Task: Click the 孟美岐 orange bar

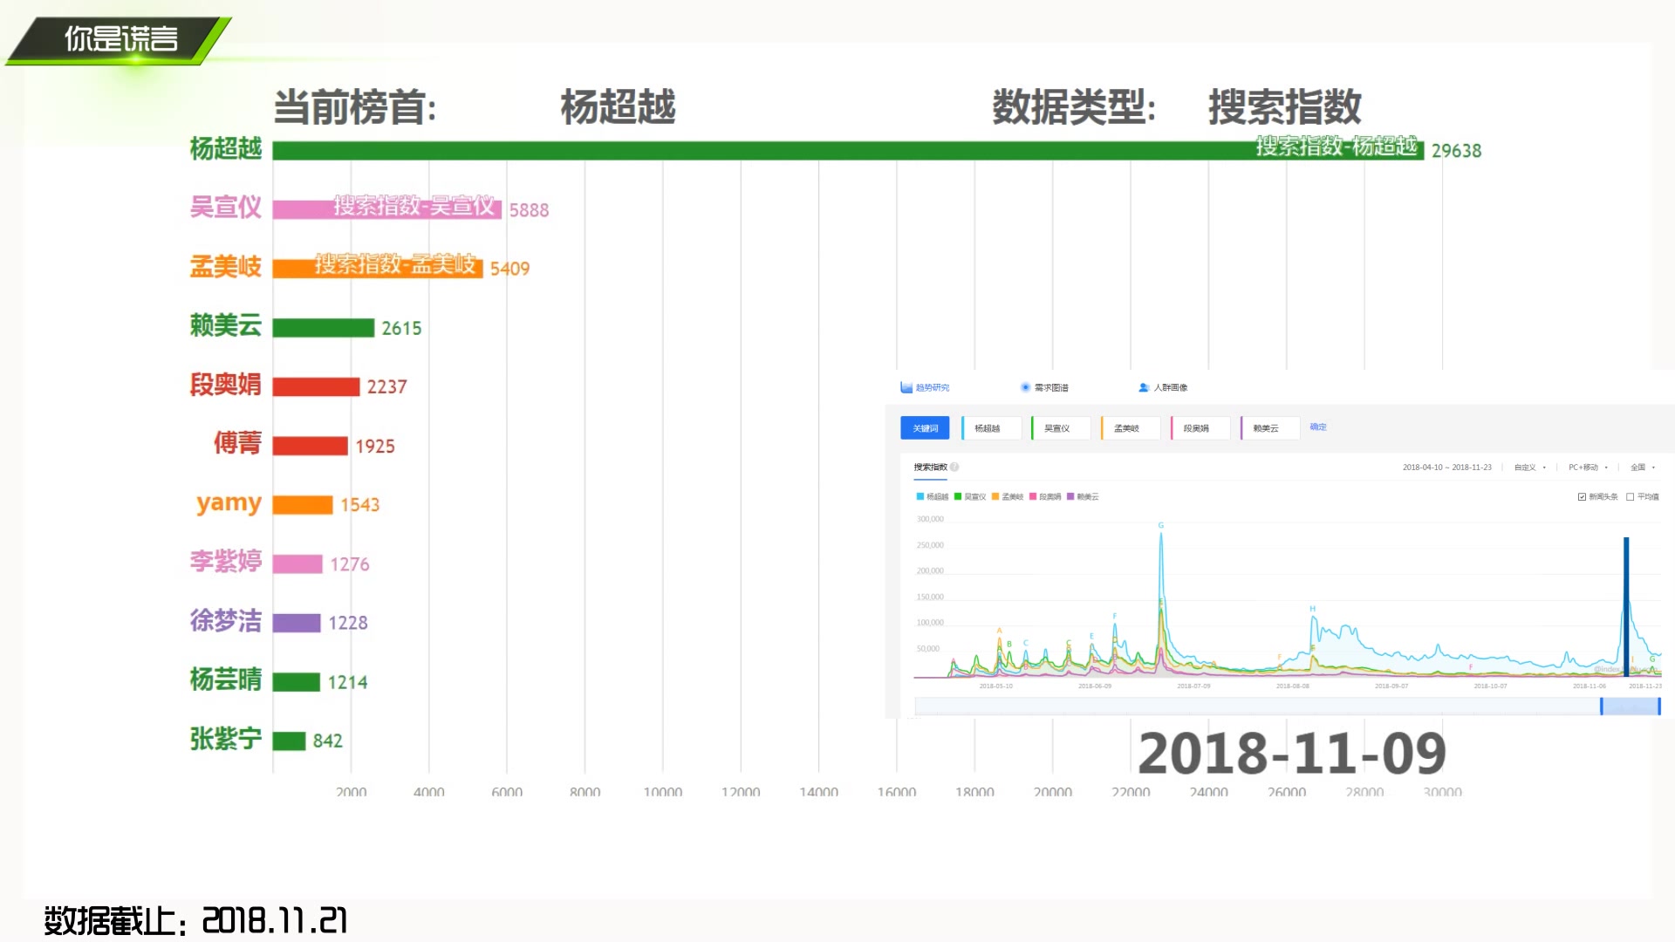Action: pyautogui.click(x=377, y=268)
